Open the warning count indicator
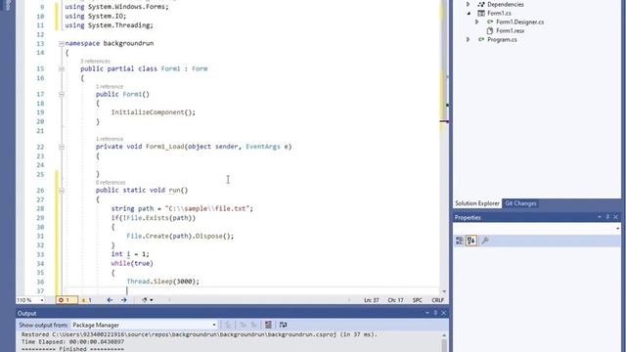This screenshot has width=626, height=352. point(87,300)
